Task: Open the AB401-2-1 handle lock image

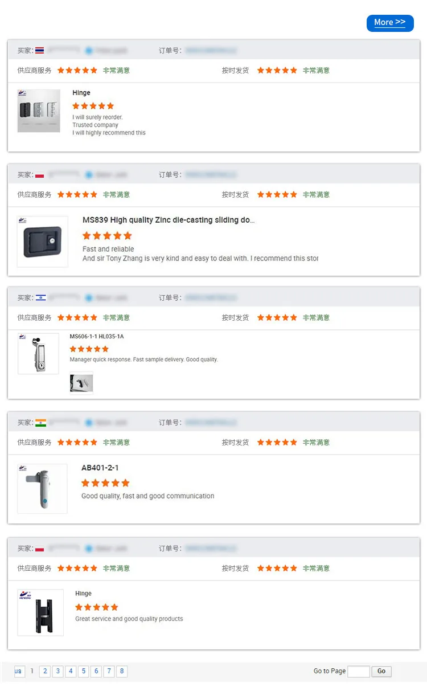Action: 42,489
